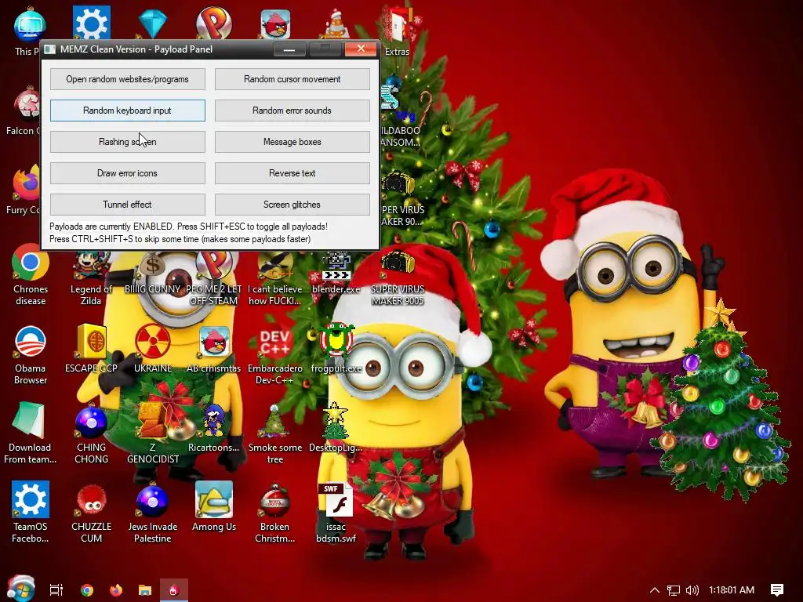This screenshot has height=602, width=803.
Task: Open the volume tray icon
Action: 692,590
